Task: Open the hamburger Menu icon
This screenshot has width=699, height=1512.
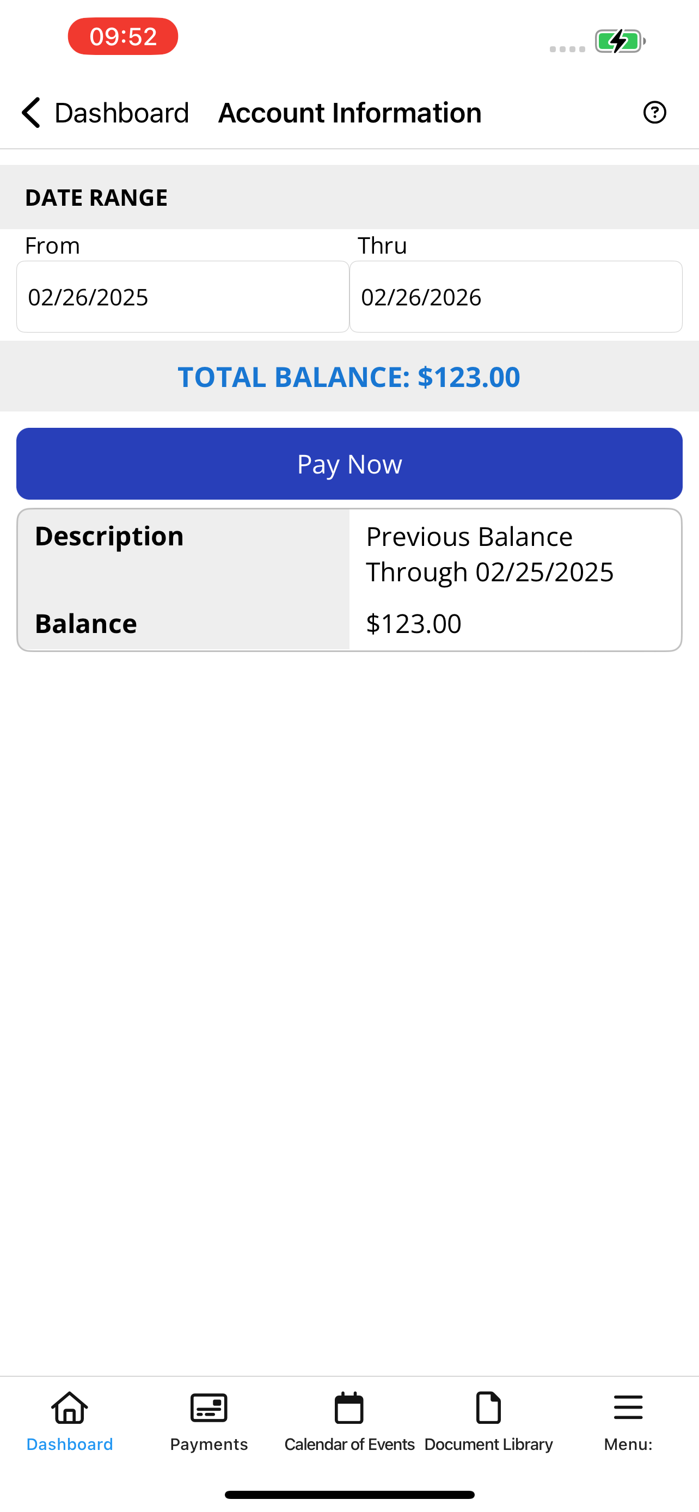Action: pyautogui.click(x=628, y=1407)
